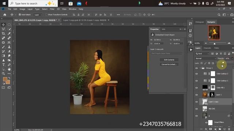
Task: Click the Edit Contents button
Action: click(x=169, y=60)
